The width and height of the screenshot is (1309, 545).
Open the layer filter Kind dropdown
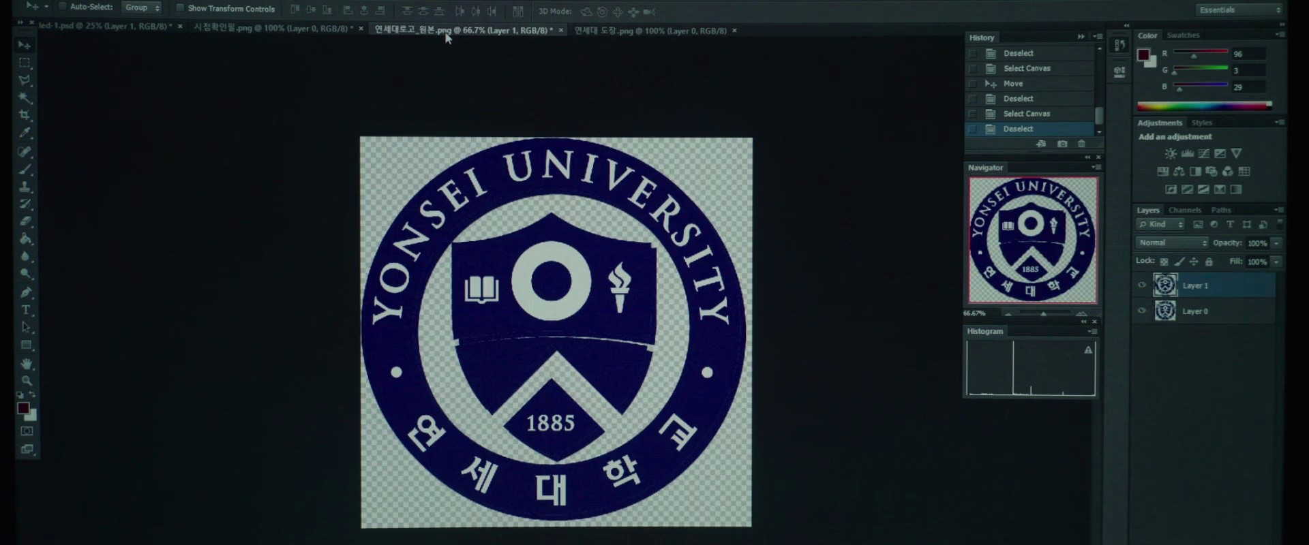pos(1161,224)
